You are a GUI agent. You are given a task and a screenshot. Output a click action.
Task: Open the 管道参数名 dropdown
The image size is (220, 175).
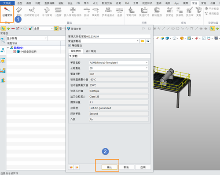coord(138,41)
